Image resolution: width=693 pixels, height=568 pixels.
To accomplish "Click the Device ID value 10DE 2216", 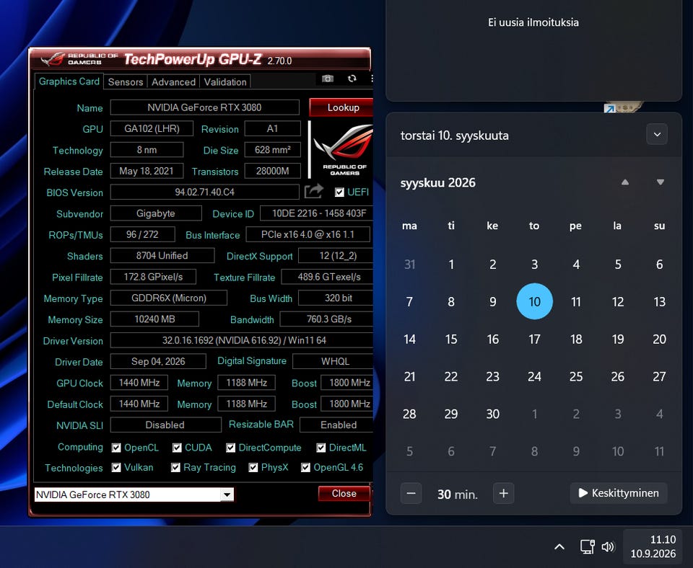I will 317,213.
